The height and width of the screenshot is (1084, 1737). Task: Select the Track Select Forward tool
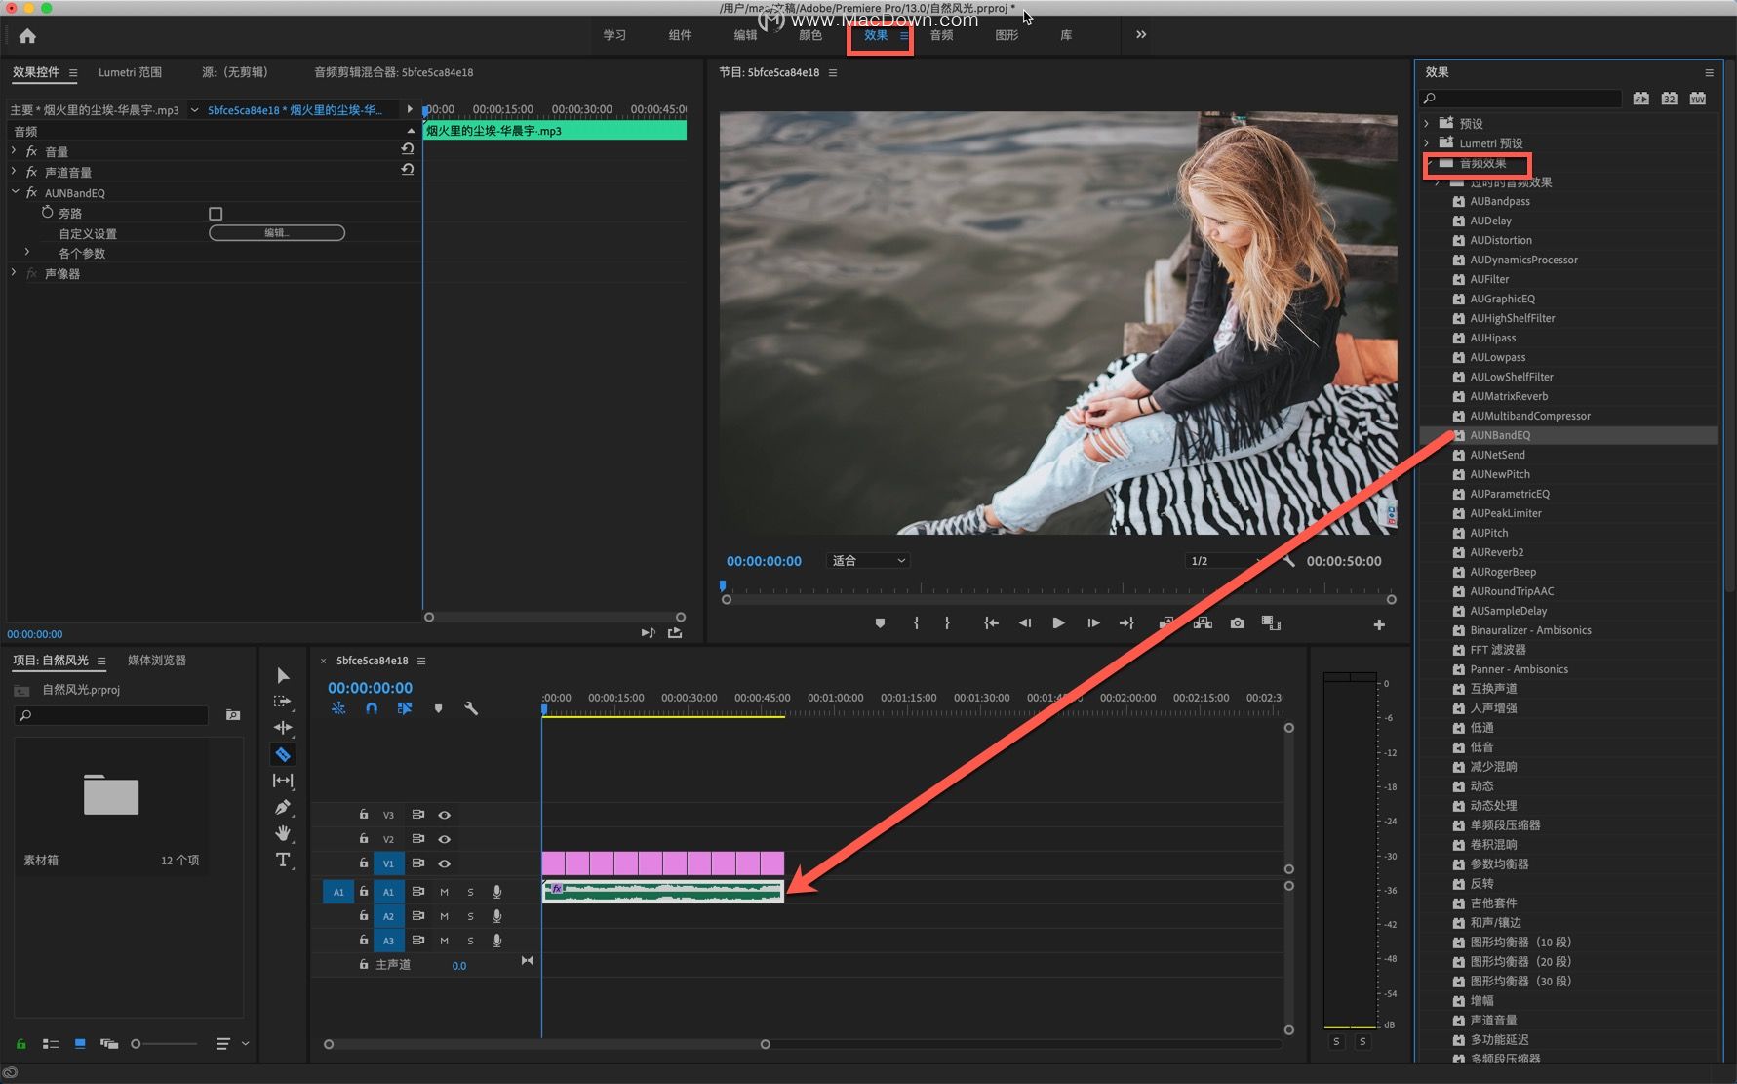[283, 702]
